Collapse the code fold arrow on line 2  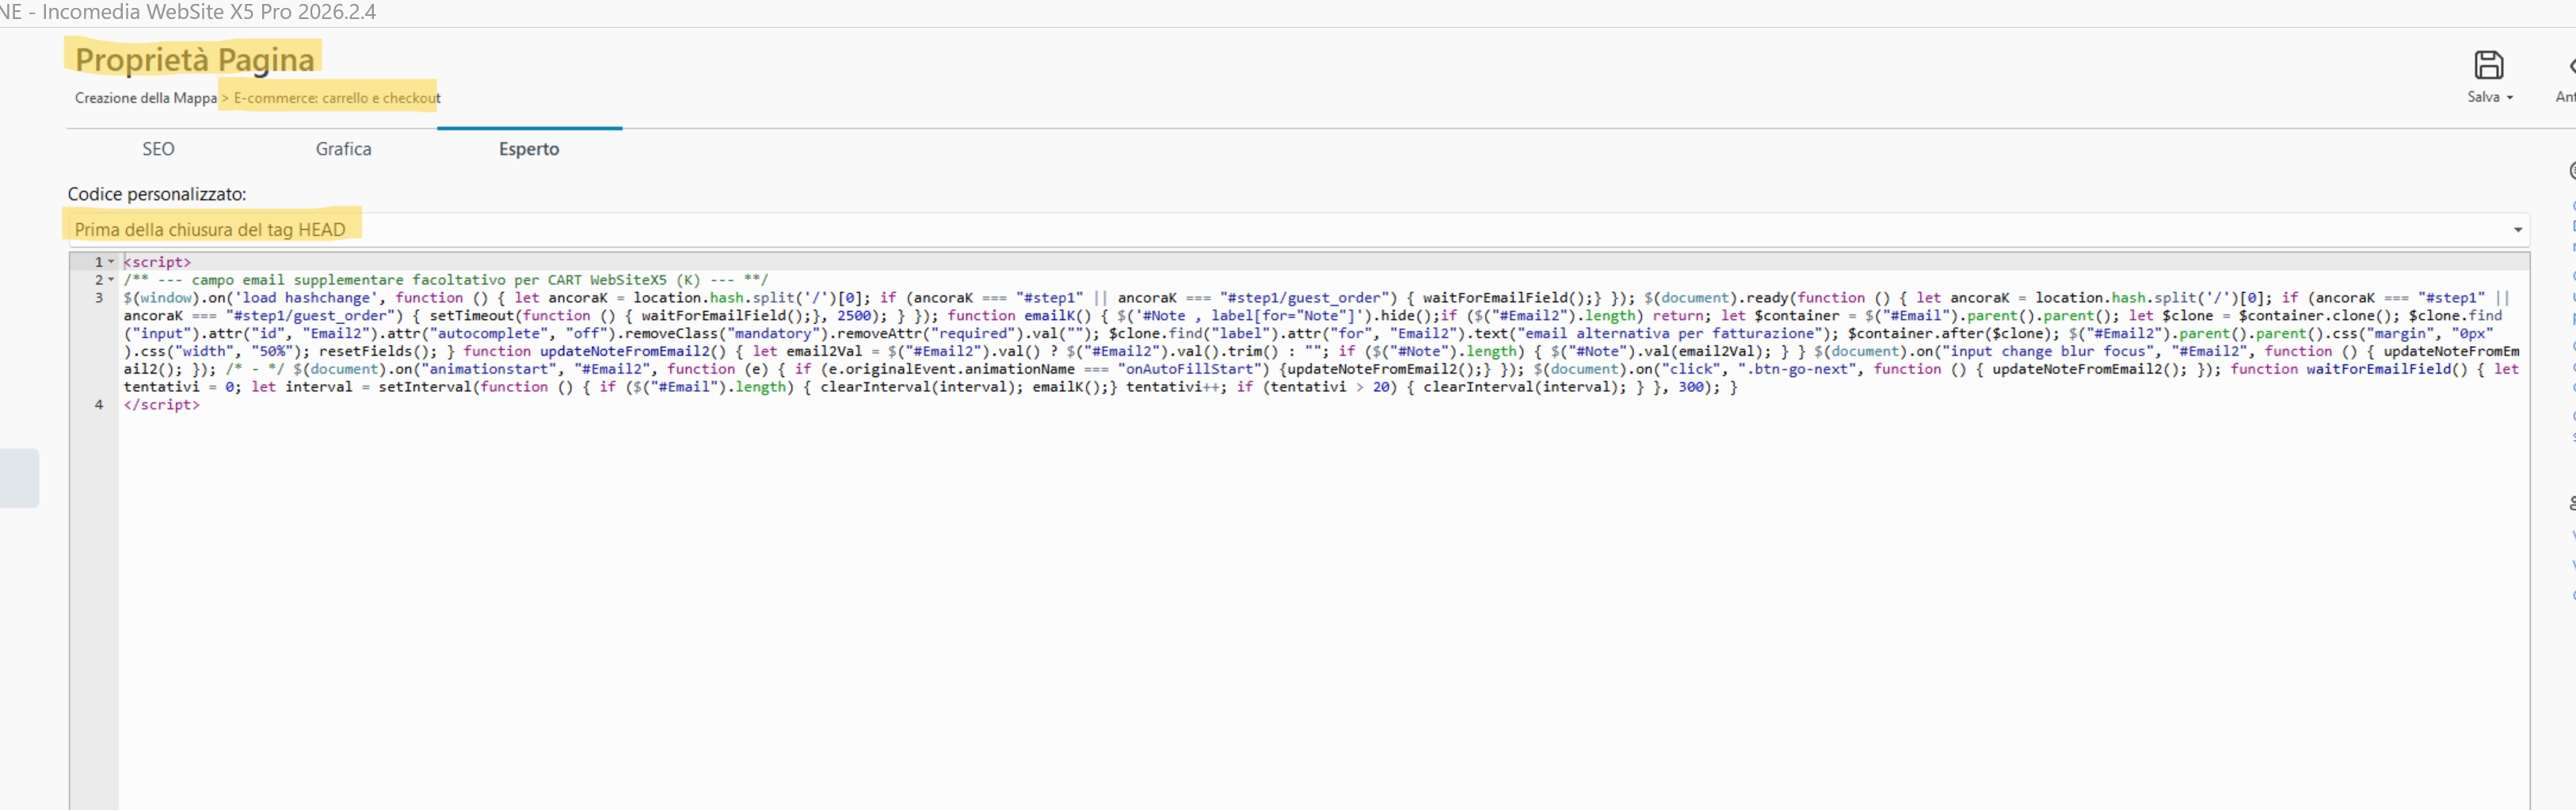tap(111, 280)
